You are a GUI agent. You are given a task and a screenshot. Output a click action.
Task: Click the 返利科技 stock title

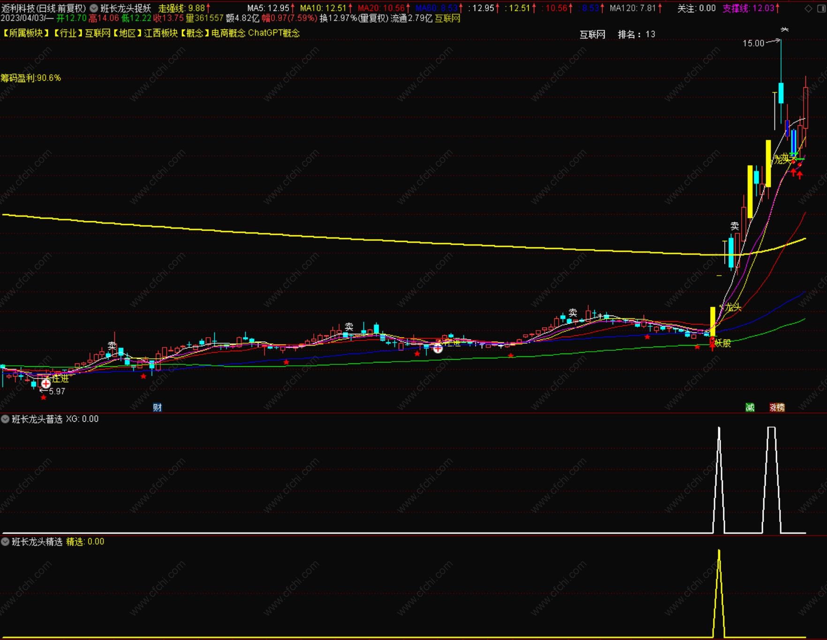(18, 8)
